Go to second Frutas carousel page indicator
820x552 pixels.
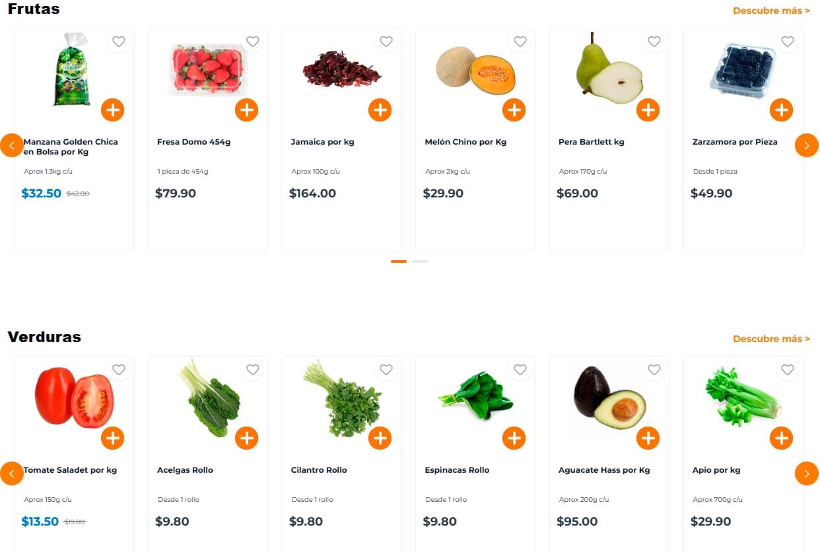420,261
